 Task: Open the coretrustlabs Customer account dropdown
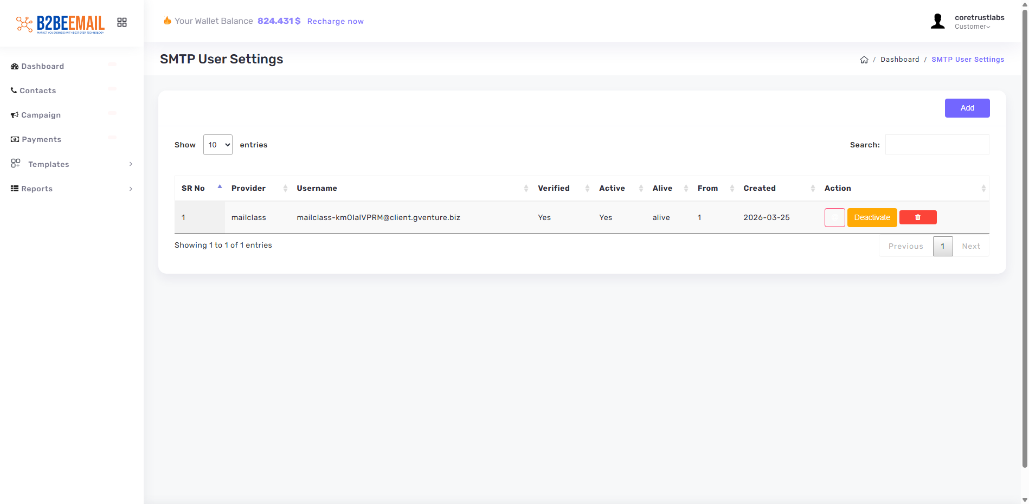[979, 22]
